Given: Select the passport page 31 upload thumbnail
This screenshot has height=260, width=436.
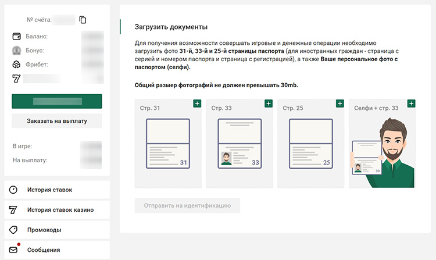Looking at the screenshot, I should pos(168,144).
